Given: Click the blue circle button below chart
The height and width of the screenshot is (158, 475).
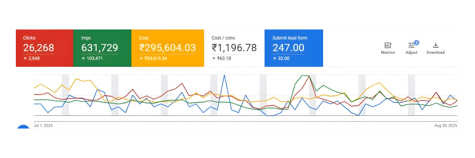Looking at the screenshot, I should (23, 127).
